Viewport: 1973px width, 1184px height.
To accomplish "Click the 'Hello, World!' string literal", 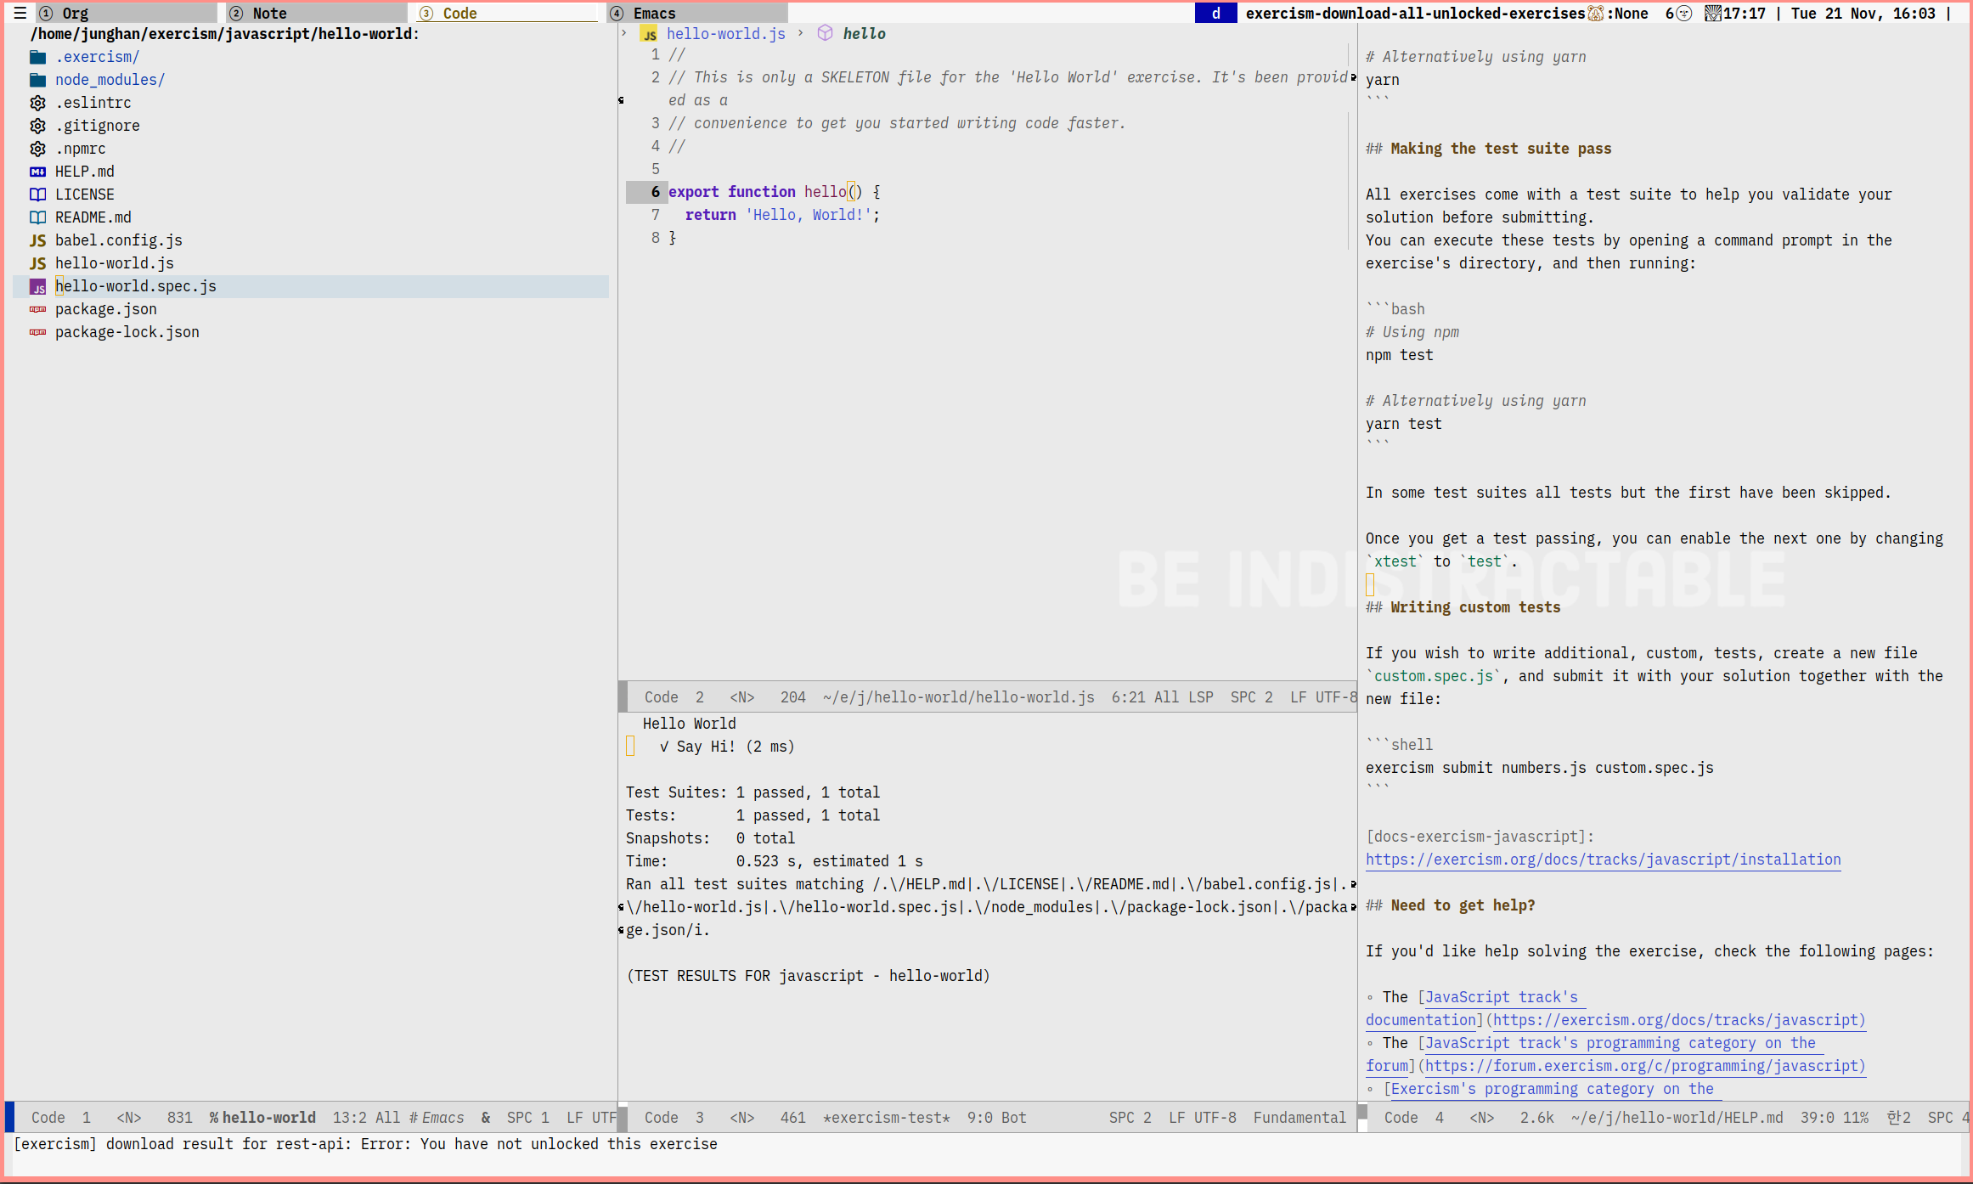I will click(x=809, y=215).
